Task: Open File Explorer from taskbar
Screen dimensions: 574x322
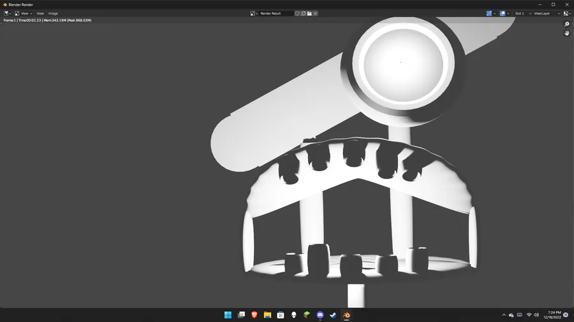Action: [x=268, y=315]
